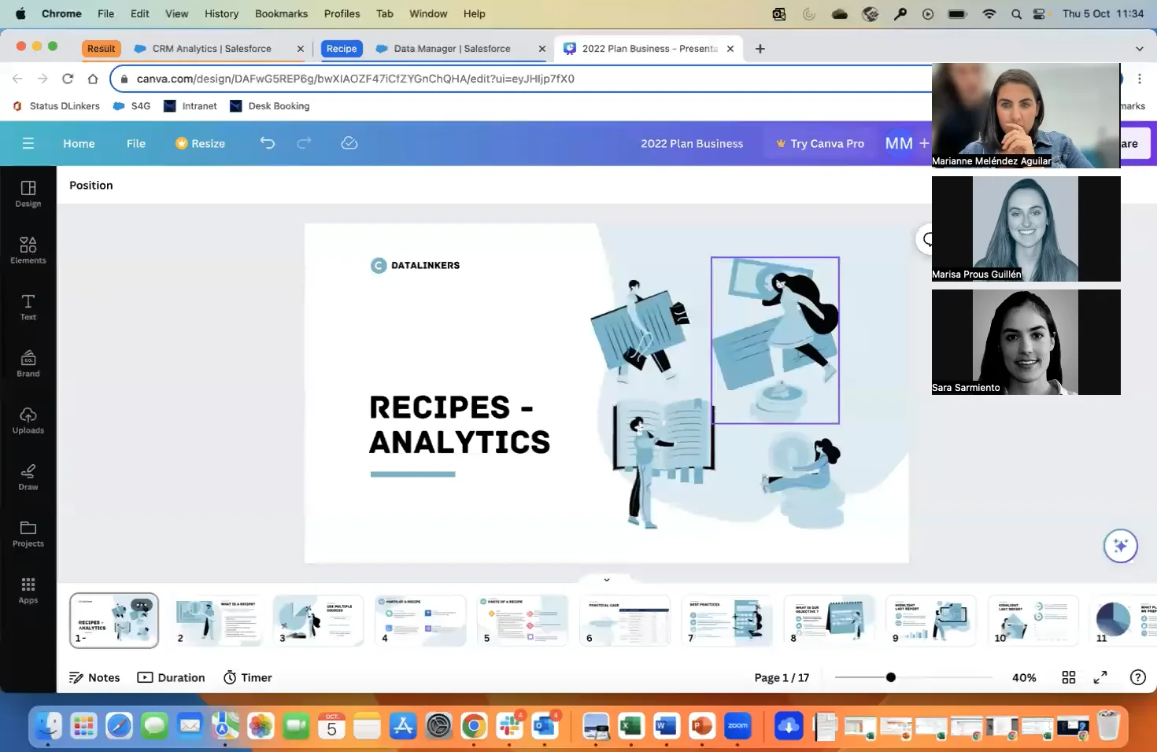1157x752 pixels.
Task: Open the Desk Booking bookmark
Action: tap(270, 106)
